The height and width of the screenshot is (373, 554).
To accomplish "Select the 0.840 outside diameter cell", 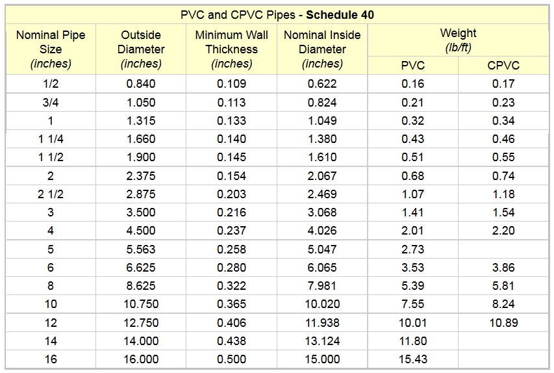I will coord(141,84).
